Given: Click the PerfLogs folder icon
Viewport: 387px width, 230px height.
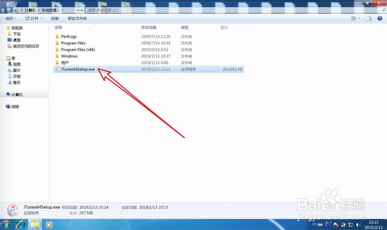Looking at the screenshot, I should [57, 36].
